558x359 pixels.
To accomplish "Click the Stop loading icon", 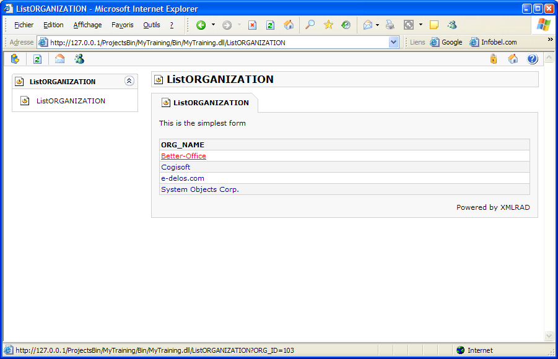I will (253, 25).
